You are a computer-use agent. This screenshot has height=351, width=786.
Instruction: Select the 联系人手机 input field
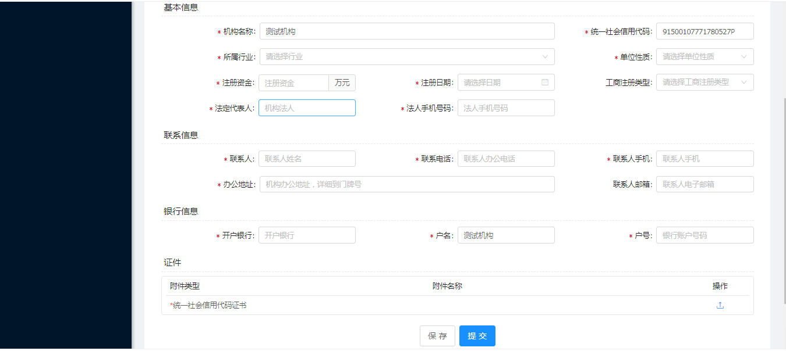[x=704, y=158]
